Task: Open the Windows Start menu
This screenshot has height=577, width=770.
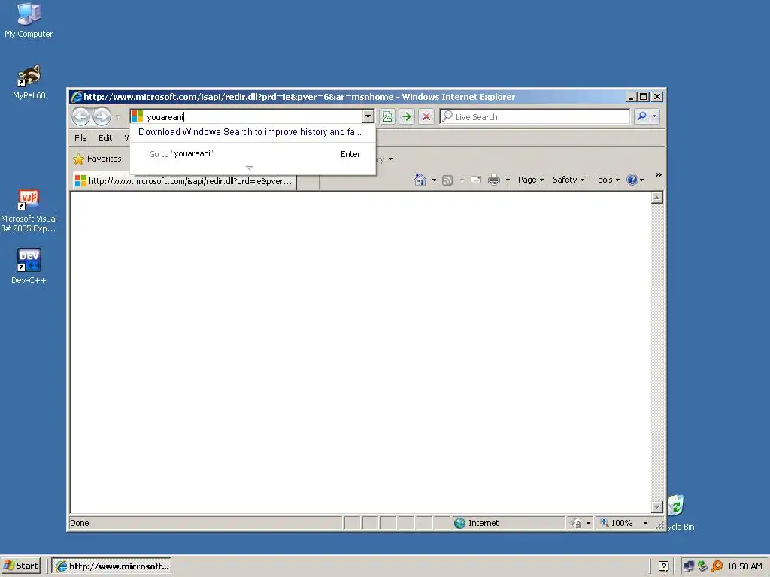Action: [20, 566]
